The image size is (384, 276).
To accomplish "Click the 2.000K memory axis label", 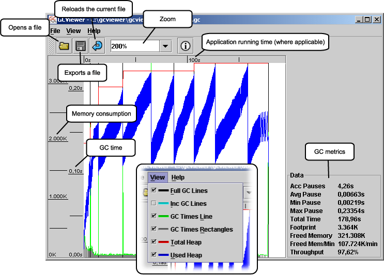I will (58, 138).
